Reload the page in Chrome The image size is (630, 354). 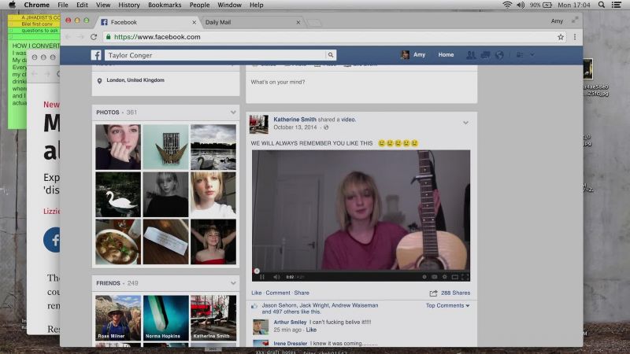pyautogui.click(x=94, y=37)
